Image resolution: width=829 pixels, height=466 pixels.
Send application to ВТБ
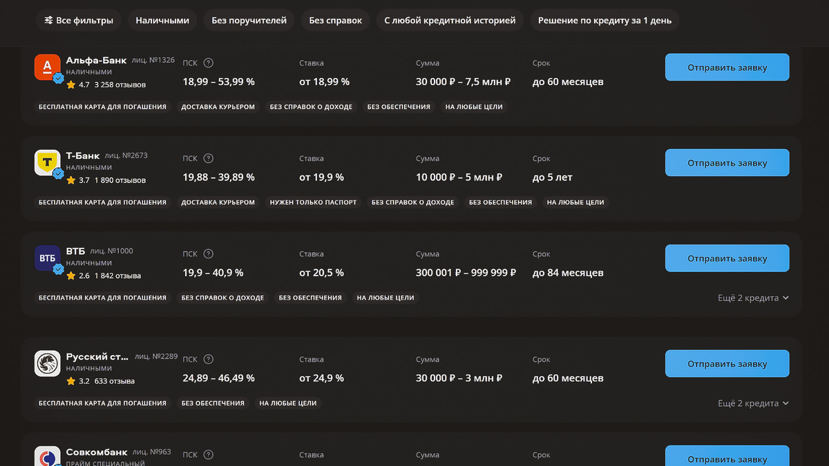click(727, 258)
